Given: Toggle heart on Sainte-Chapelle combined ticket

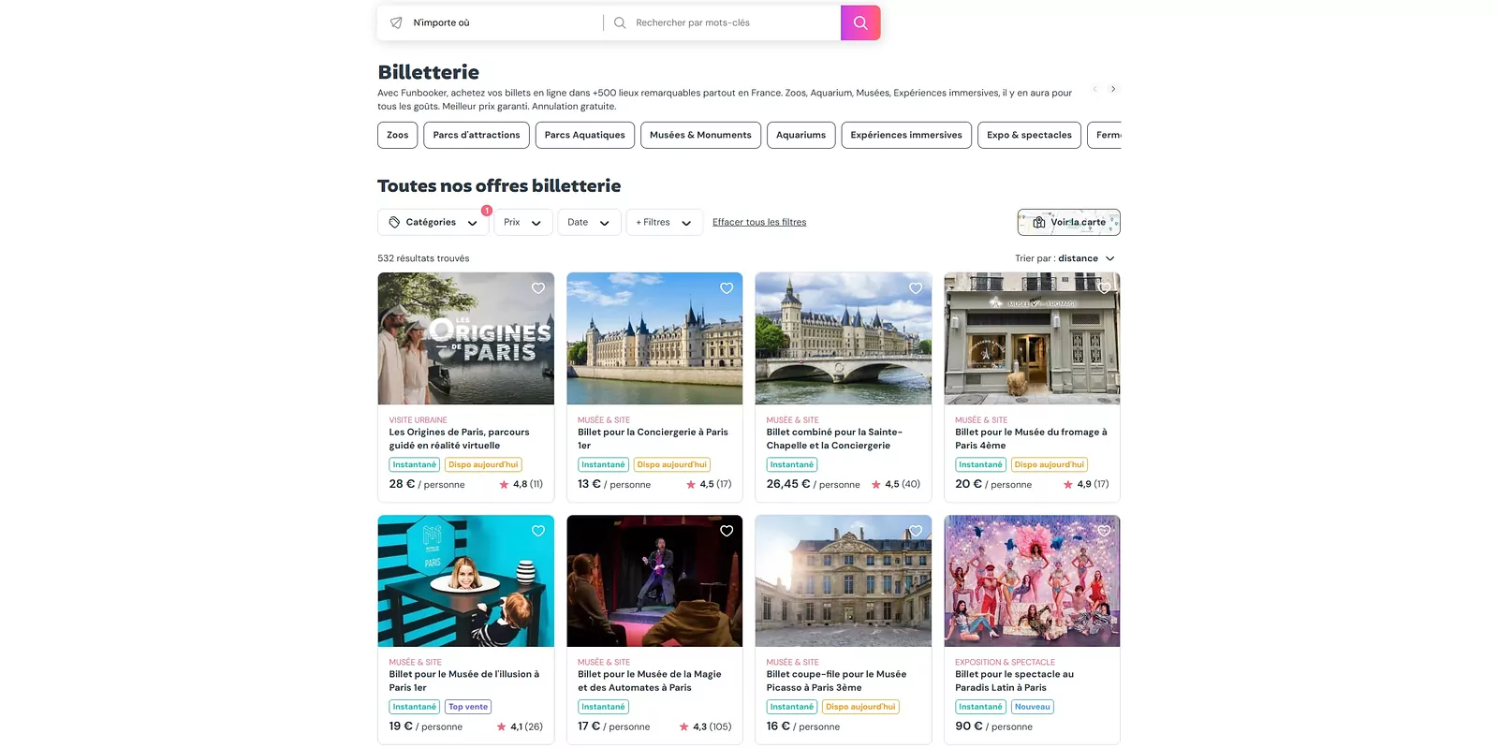Looking at the screenshot, I should (916, 288).
